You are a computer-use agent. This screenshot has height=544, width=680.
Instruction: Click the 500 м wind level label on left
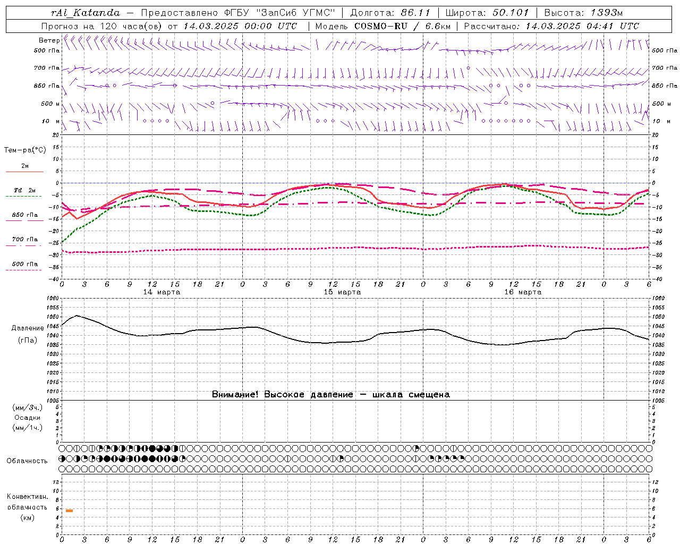point(50,104)
